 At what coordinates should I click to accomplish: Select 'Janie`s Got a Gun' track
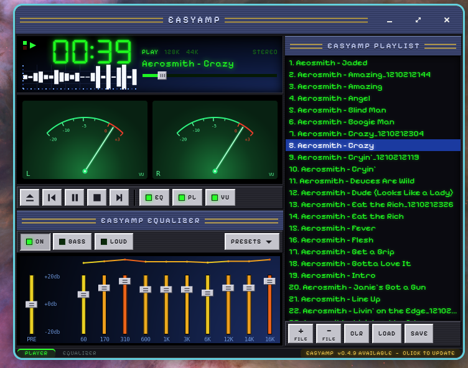point(373,287)
